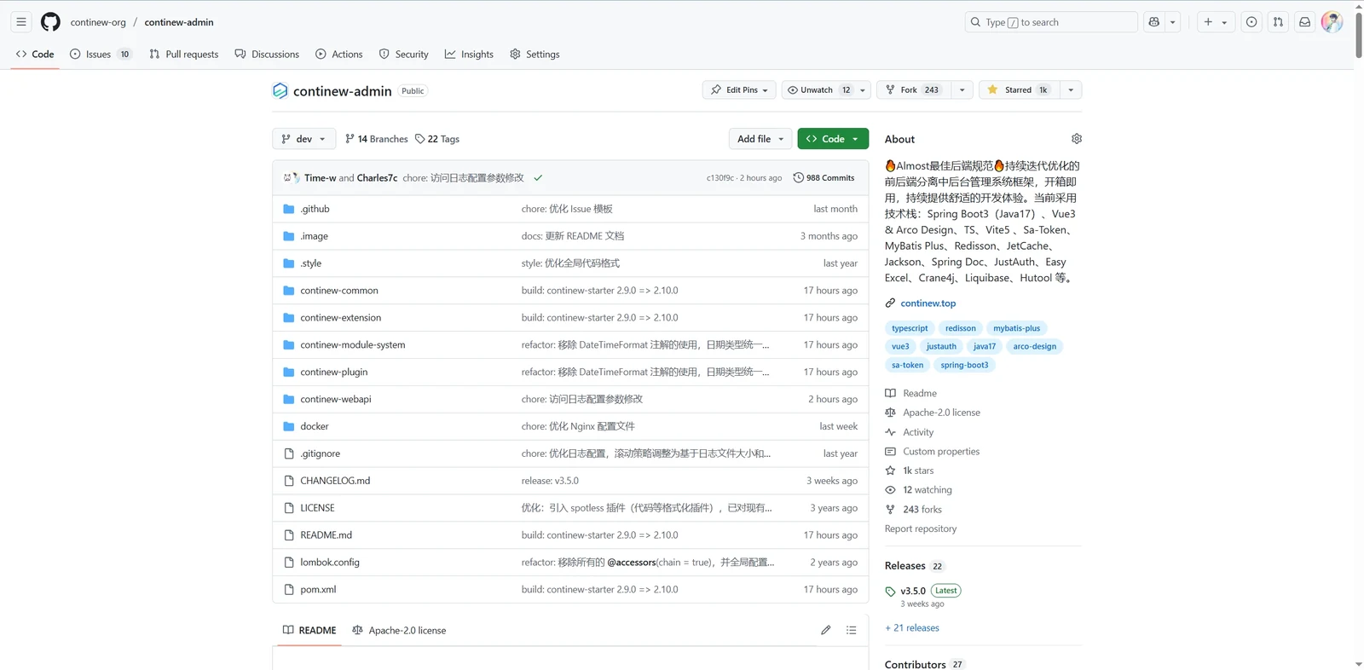Open the issues inbox icon in header
The width and height of the screenshot is (1364, 670).
point(1251,22)
